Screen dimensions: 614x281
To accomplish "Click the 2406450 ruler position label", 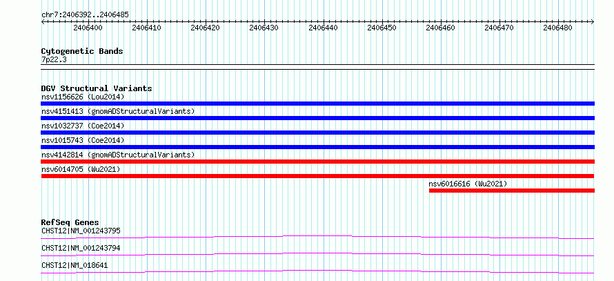I will [x=382, y=28].
